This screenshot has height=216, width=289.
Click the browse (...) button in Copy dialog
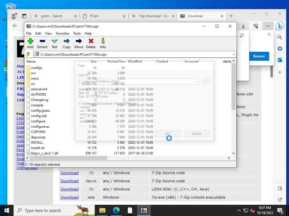pos(206,81)
